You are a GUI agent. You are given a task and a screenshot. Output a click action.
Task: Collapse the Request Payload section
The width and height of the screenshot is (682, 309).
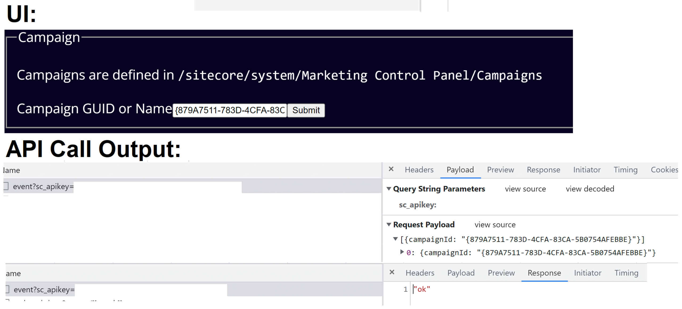tap(389, 225)
